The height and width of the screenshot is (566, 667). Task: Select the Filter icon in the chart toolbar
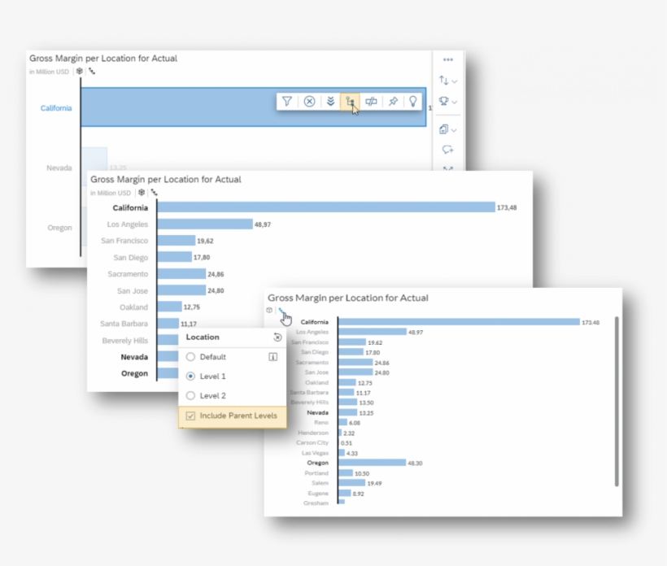[289, 102]
